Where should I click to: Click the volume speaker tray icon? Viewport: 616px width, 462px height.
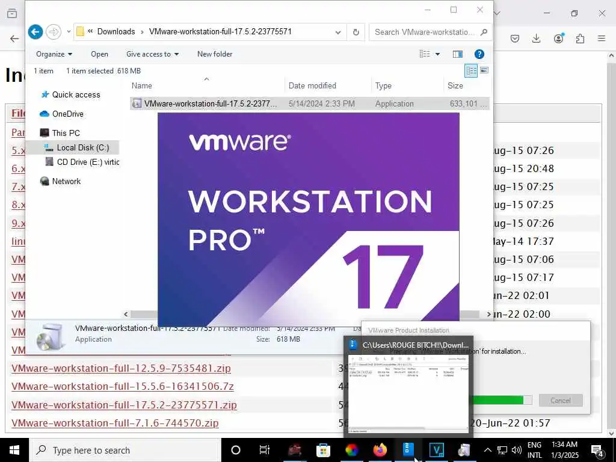click(517, 450)
